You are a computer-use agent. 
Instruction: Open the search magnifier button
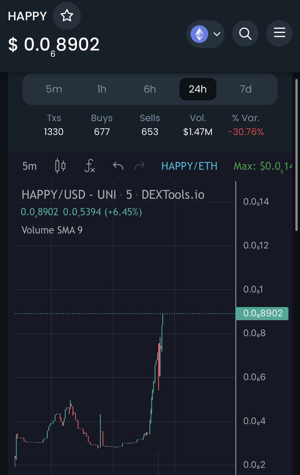pos(245,34)
